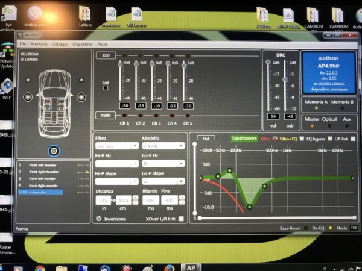The width and height of the screenshot is (362, 271).
Task: Click the Ch 1 level slider
Action: click(120, 64)
